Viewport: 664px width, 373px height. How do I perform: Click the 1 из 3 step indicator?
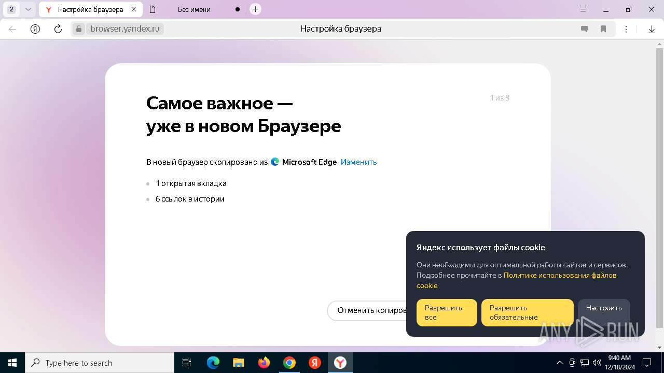pos(500,98)
